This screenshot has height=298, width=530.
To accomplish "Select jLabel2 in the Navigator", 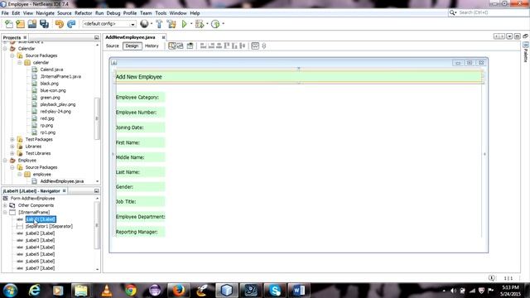I will point(40,233).
